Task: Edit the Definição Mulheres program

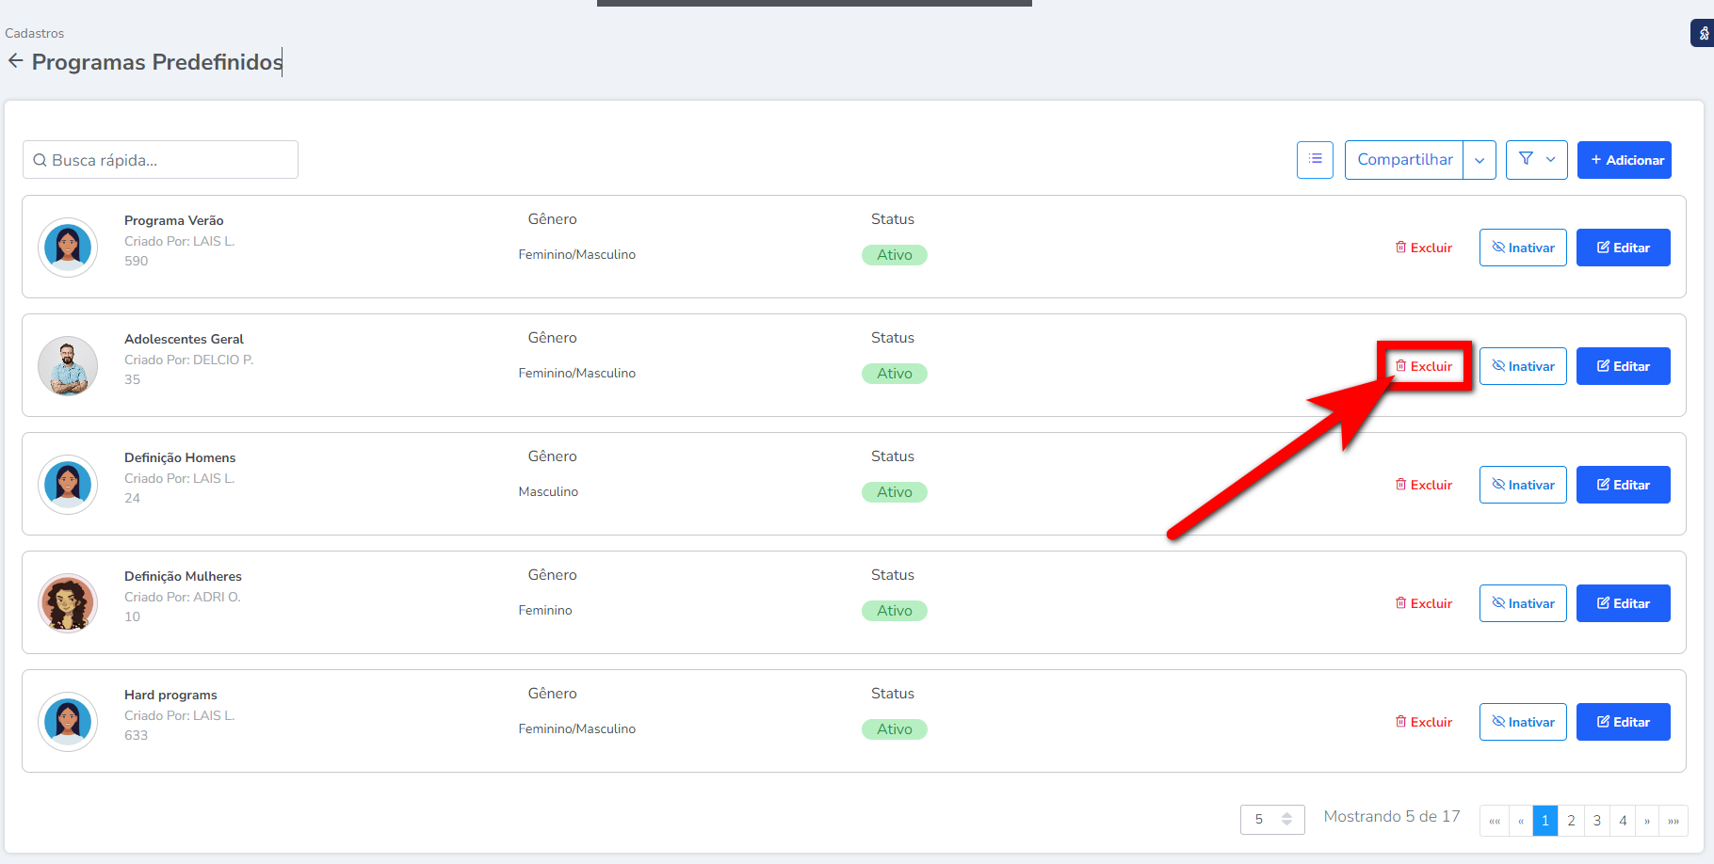Action: 1623,603
